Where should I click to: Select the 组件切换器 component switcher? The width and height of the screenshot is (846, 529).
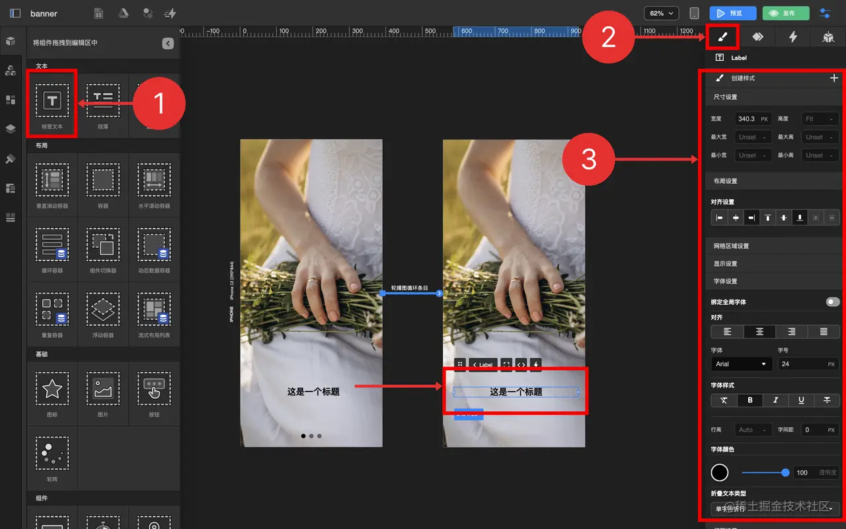click(x=102, y=249)
